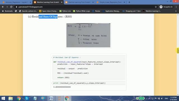
Task: Open the Space Jokes | Funny bookmark
Action: 48,11
